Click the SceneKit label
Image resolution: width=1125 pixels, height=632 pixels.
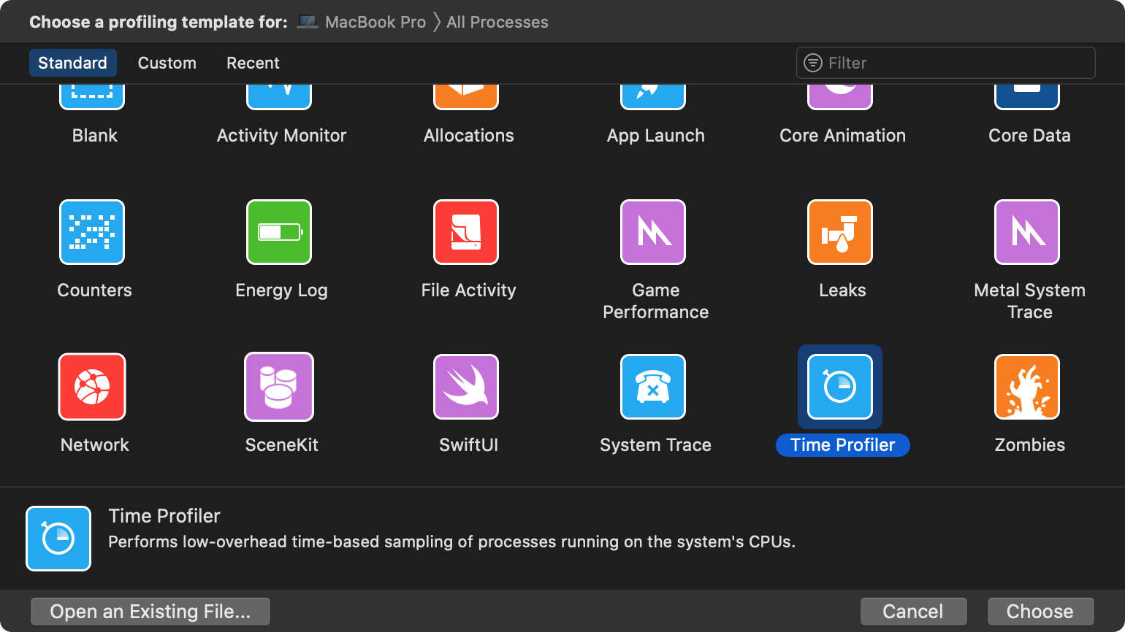282,445
